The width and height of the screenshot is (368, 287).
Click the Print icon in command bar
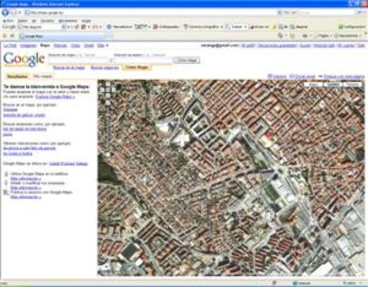(x=305, y=36)
